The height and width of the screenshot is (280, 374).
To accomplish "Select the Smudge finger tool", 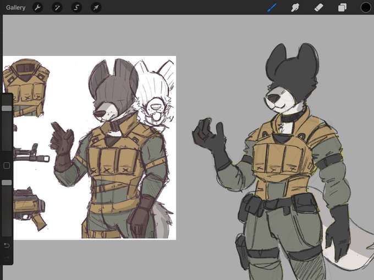I will (295, 8).
